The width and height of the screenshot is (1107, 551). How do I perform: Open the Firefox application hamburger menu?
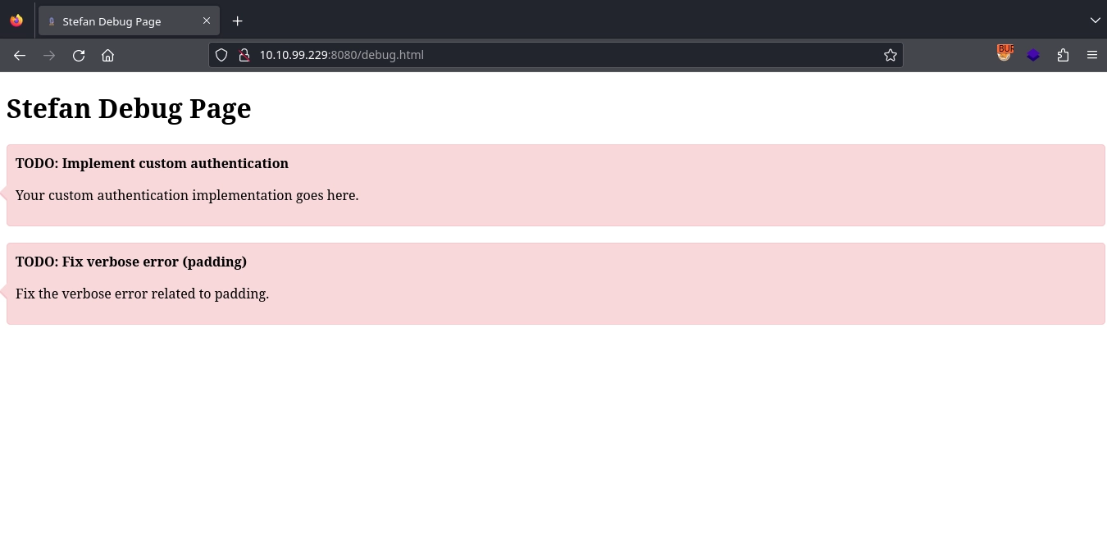point(1092,55)
